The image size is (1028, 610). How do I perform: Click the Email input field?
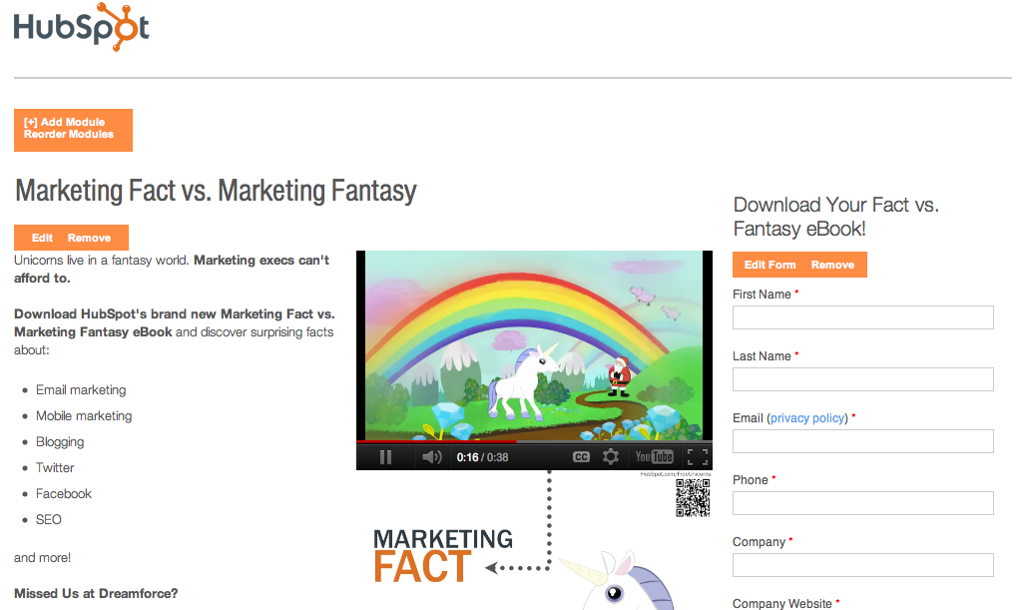862,441
